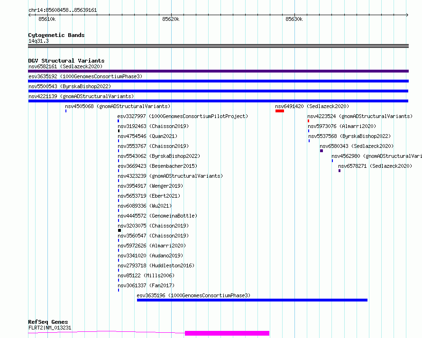Open nsv4323239 (gnomADStructuralVariants) label
This screenshot has height=338, width=422.
(x=170, y=176)
